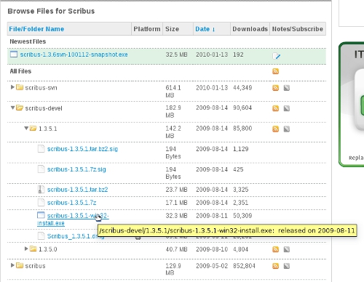
Task: Click notes icon in 1.3.5.1 folder row
Action: pyautogui.click(x=287, y=129)
